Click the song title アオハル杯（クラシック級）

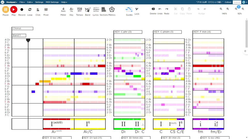(210, 2)
